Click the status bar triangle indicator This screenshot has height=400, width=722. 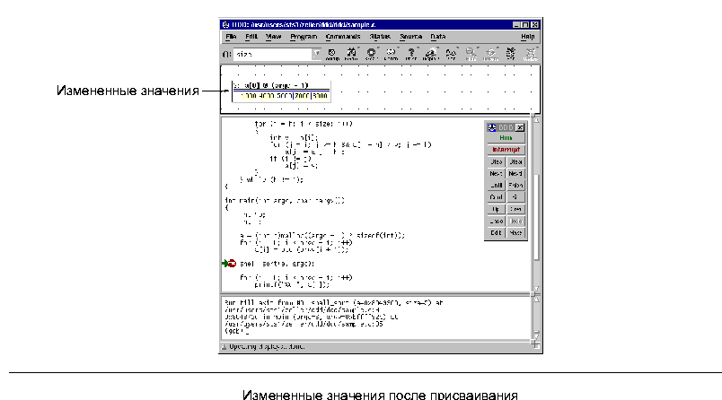click(225, 344)
